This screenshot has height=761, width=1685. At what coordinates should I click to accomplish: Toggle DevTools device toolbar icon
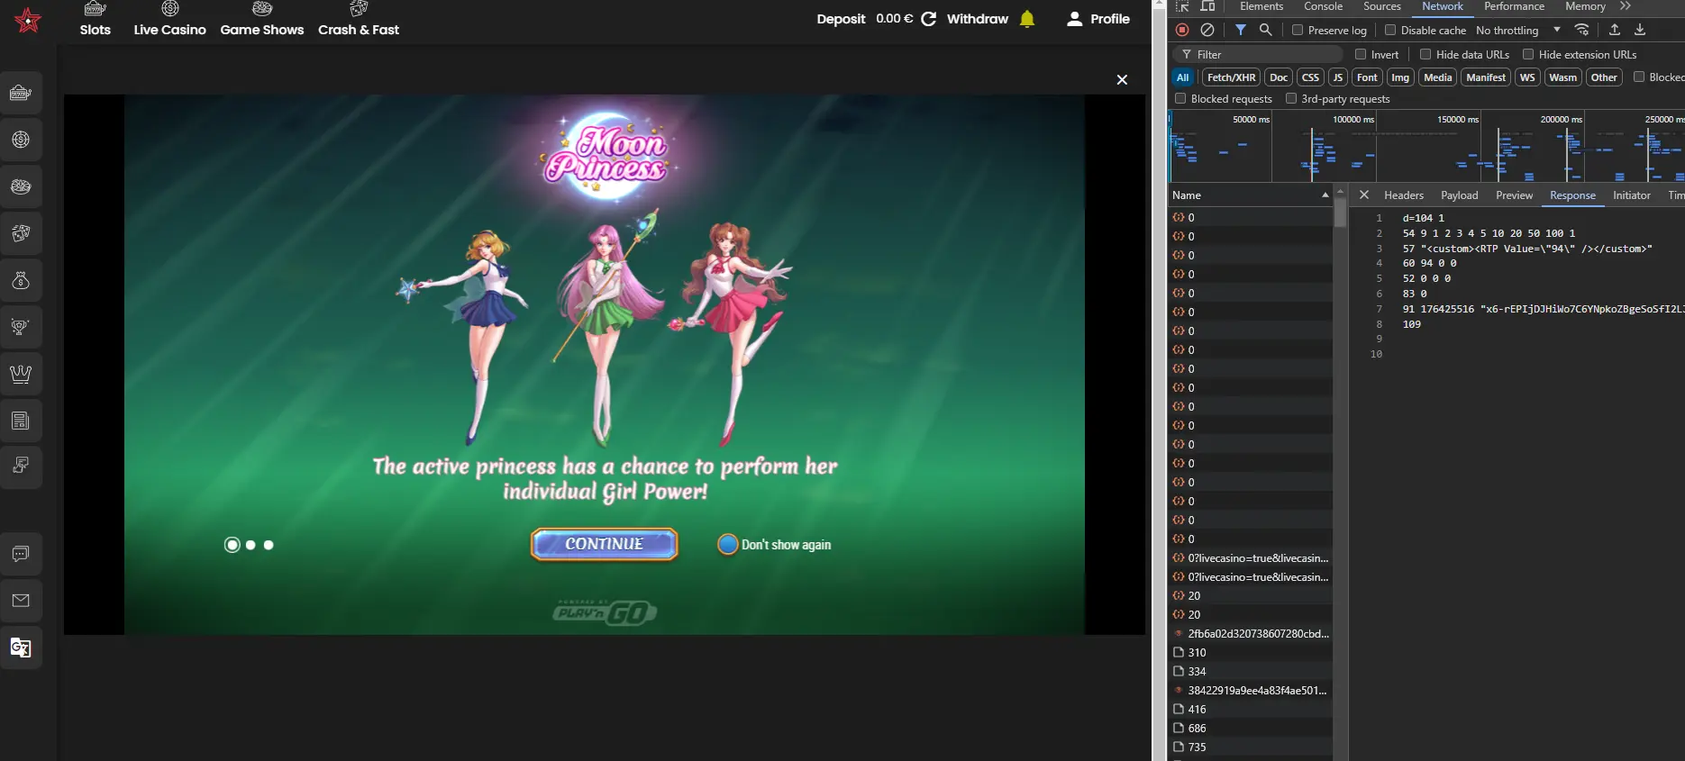click(x=1207, y=6)
